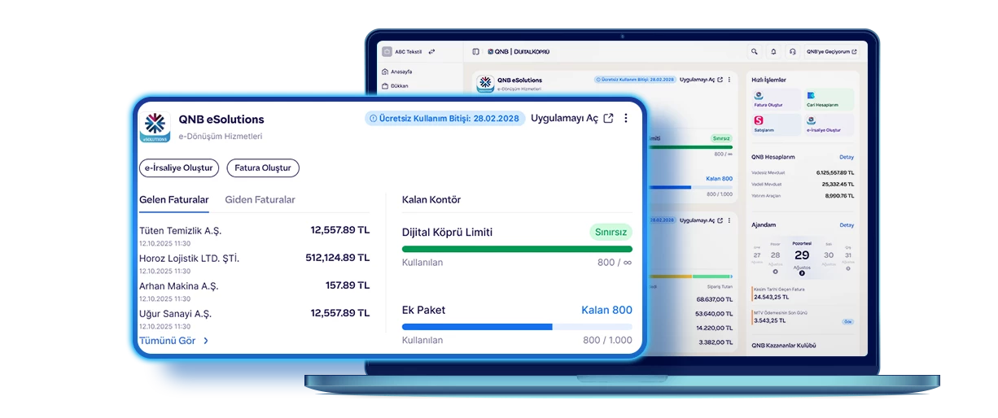This screenshot has width=998, height=418.
Task: Open the three-dot menu in the front eSolutions card
Action: point(626,118)
